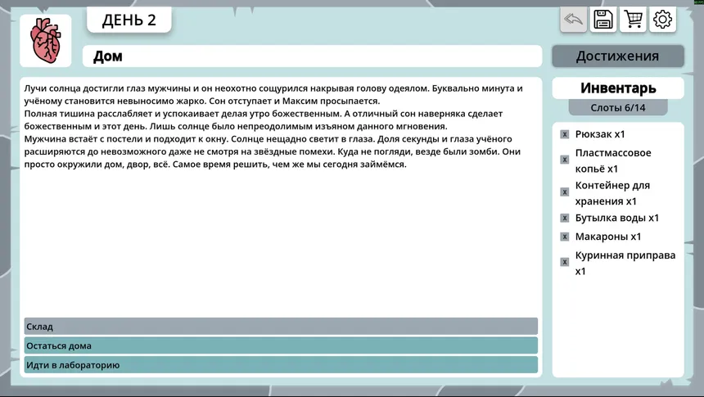Click the Дом location title

click(312, 56)
